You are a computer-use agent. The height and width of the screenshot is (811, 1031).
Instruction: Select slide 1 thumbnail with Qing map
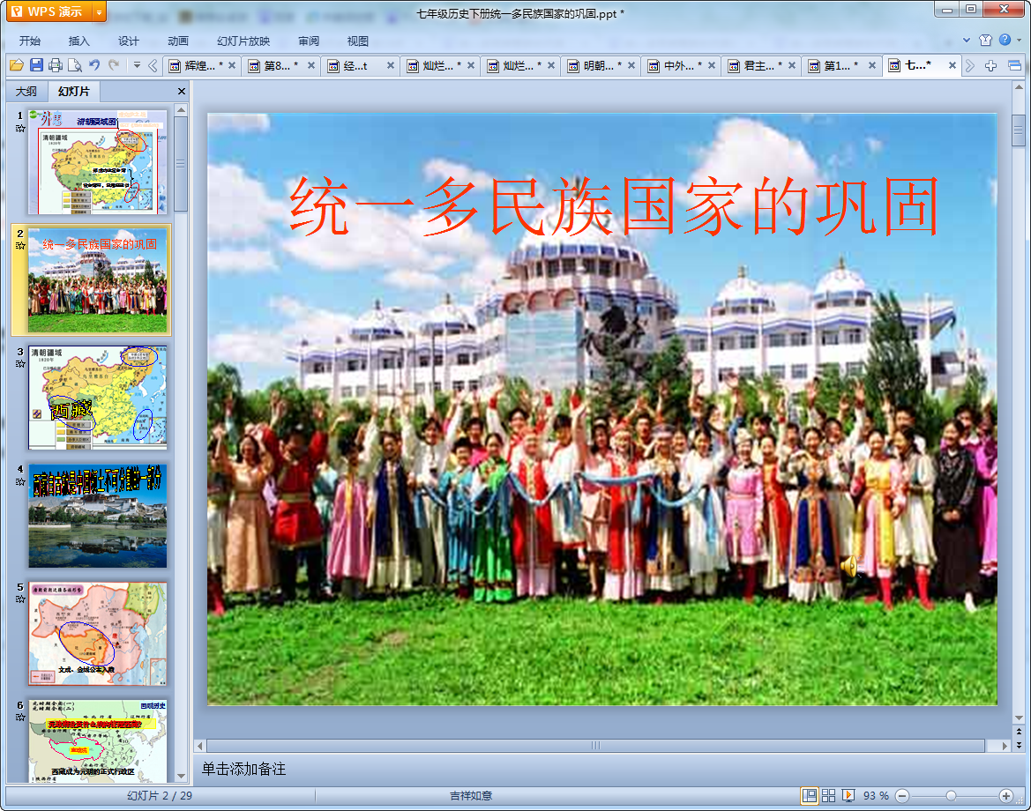(x=97, y=161)
